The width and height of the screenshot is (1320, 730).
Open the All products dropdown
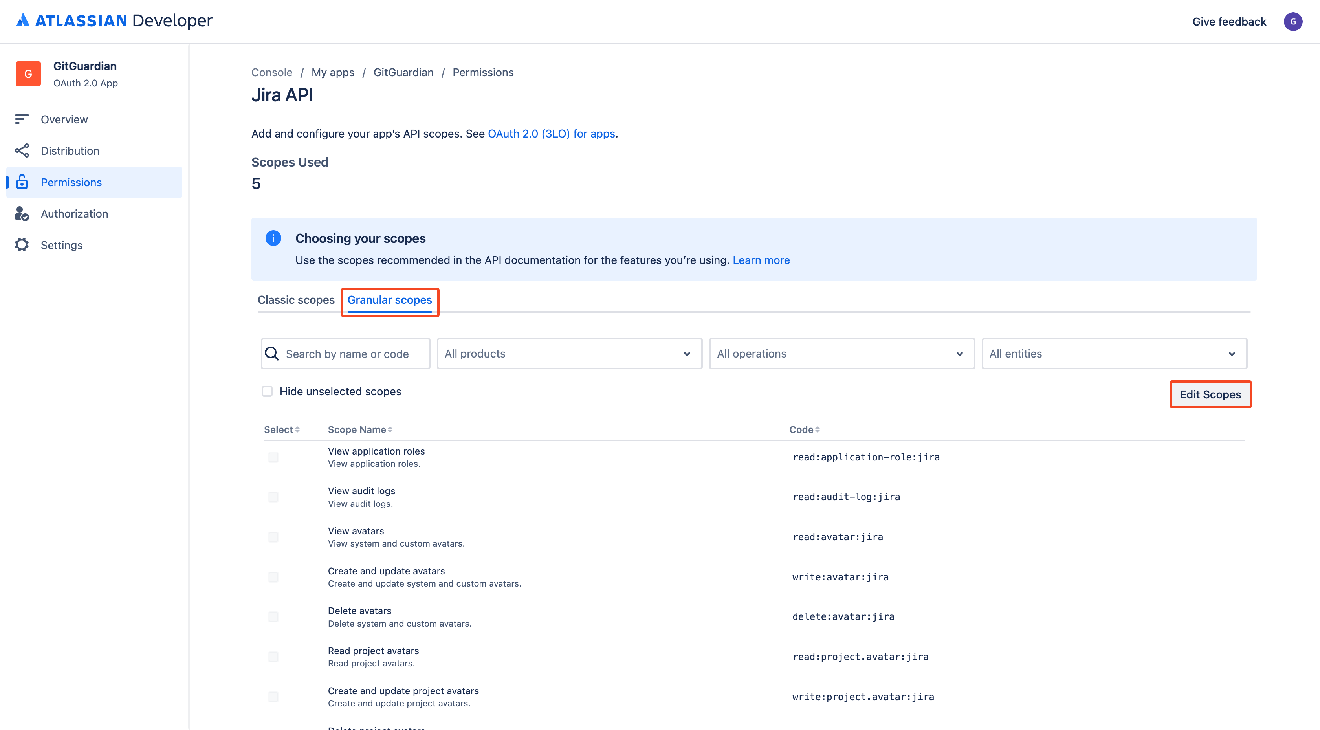click(x=569, y=354)
